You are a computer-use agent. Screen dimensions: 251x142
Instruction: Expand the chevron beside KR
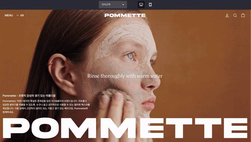(18, 15)
